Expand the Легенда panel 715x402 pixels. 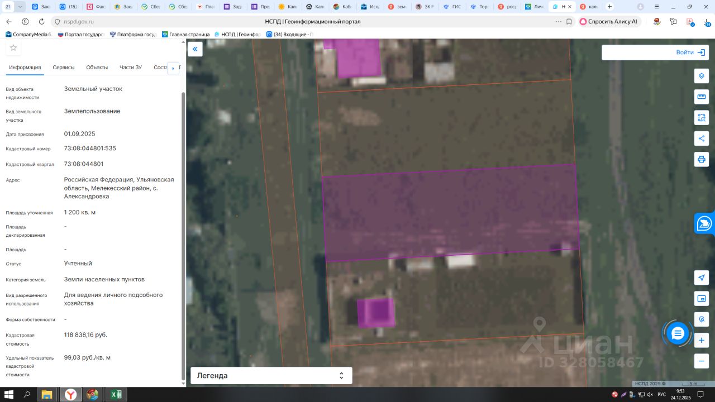(271, 376)
